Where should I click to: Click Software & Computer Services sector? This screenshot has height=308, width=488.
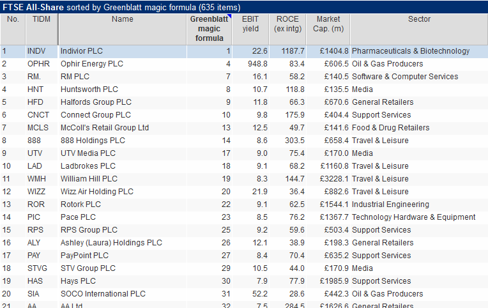point(405,77)
